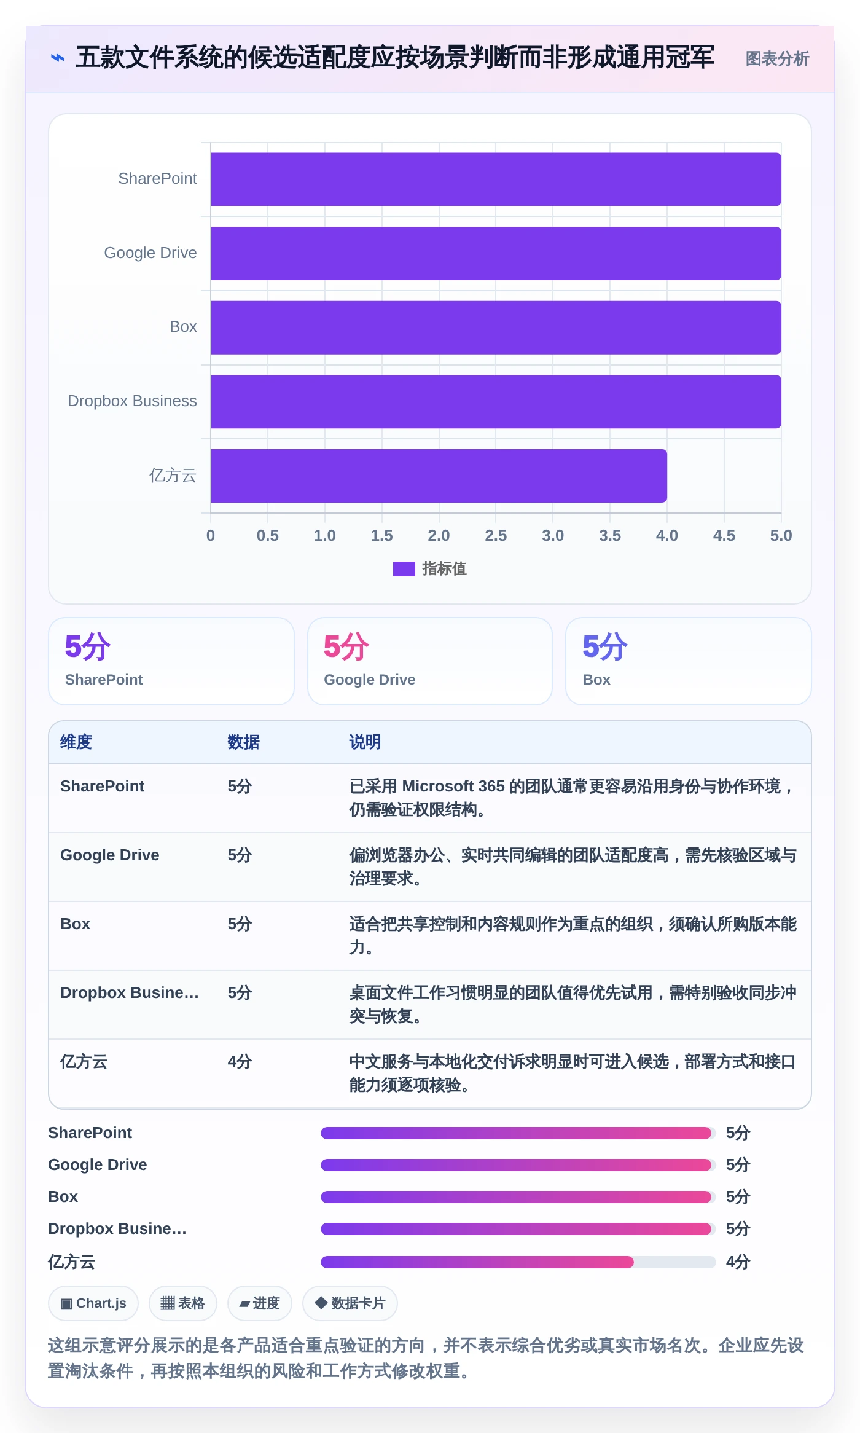Click the 图表分析 label in the header
860x1433 pixels.
pyautogui.click(x=777, y=59)
